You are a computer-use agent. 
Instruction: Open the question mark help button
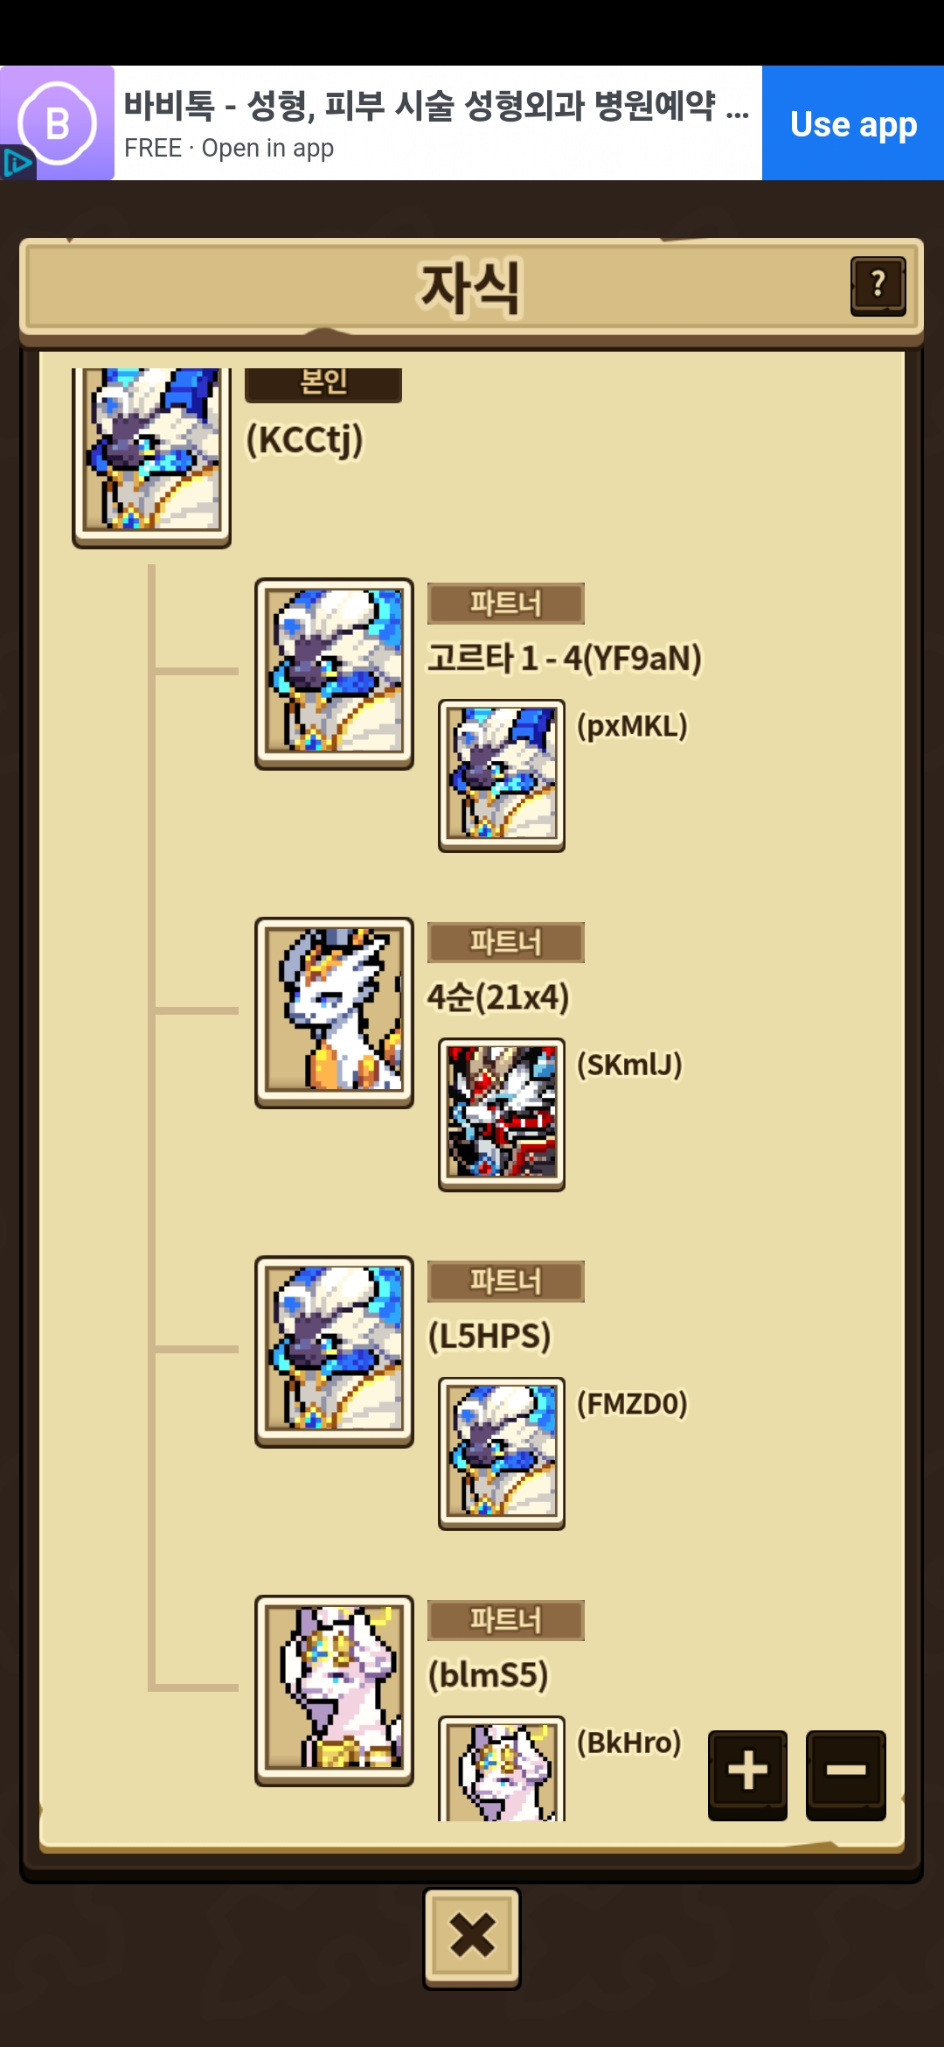pyautogui.click(x=878, y=286)
